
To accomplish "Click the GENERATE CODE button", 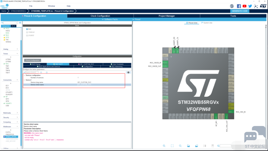I will click(x=240, y=11).
